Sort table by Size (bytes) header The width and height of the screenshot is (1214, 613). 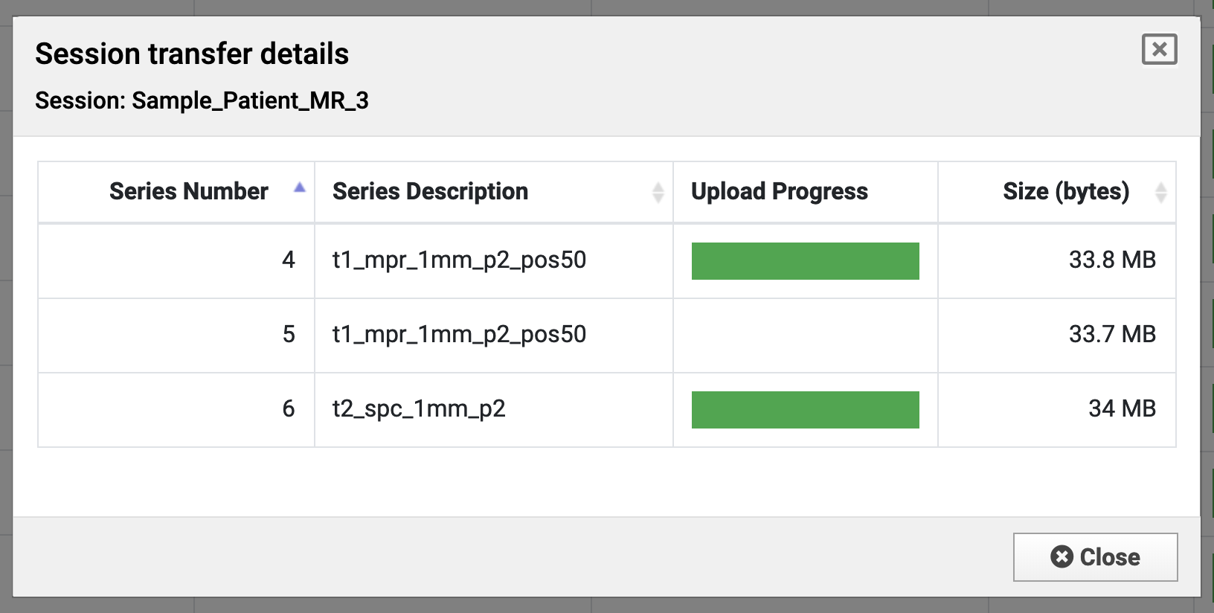[1065, 192]
